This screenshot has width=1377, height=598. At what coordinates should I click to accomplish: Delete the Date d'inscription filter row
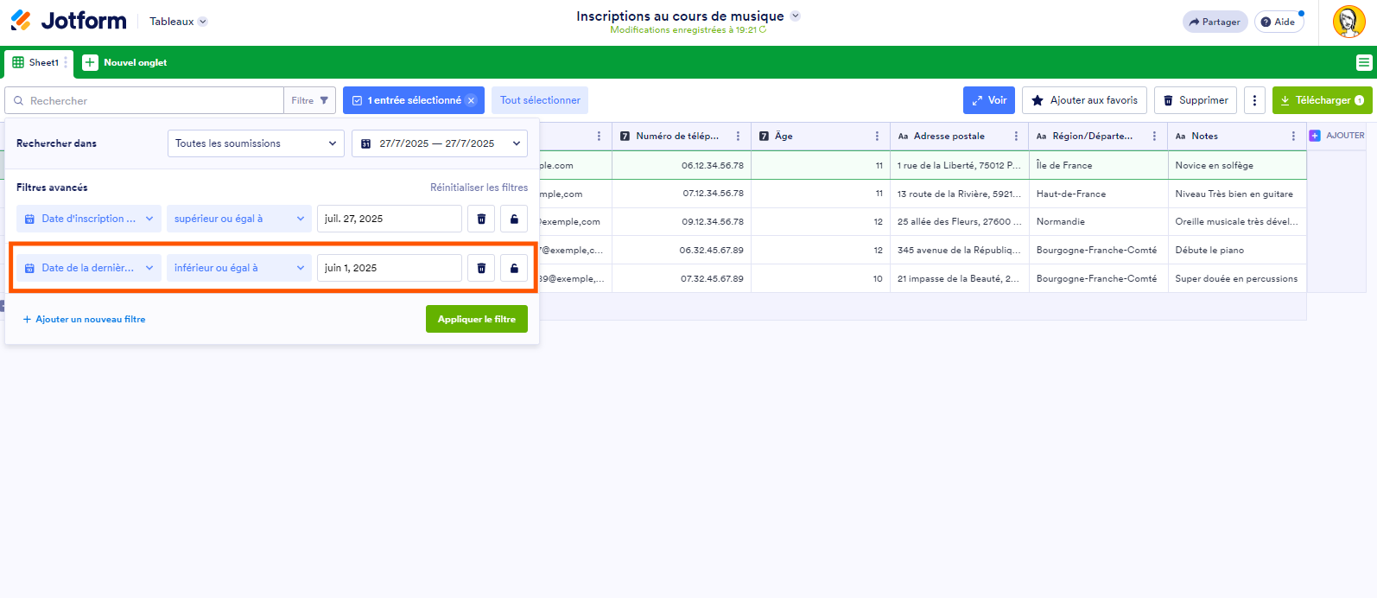[481, 219]
